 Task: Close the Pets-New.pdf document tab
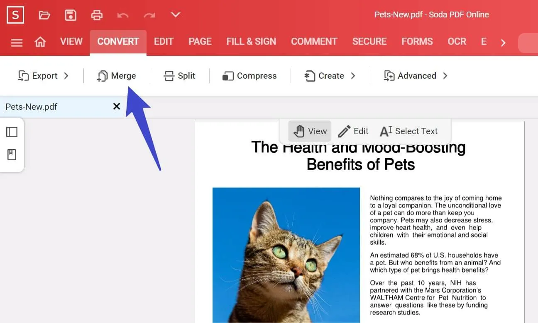pyautogui.click(x=116, y=106)
